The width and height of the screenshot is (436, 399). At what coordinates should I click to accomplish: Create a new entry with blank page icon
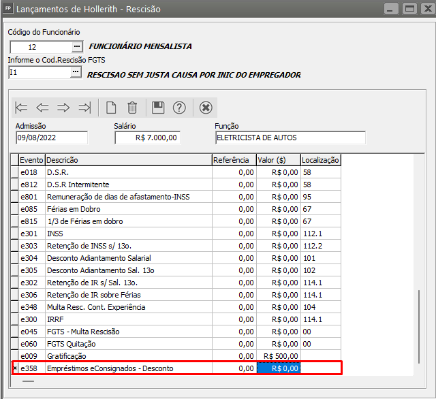click(x=111, y=108)
